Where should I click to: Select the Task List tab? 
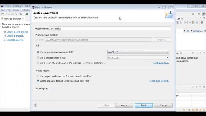click(178, 19)
